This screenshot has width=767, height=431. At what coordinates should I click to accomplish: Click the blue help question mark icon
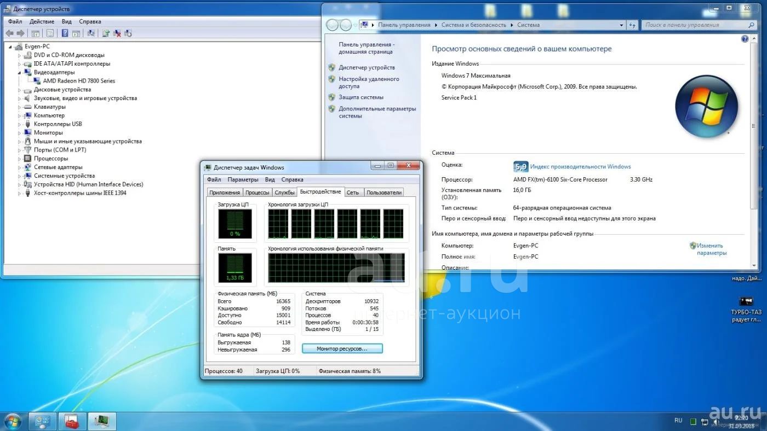click(745, 39)
